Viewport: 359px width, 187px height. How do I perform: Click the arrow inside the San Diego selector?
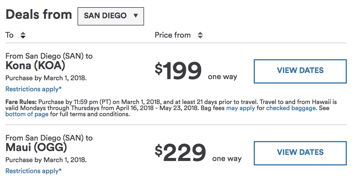coord(135,16)
